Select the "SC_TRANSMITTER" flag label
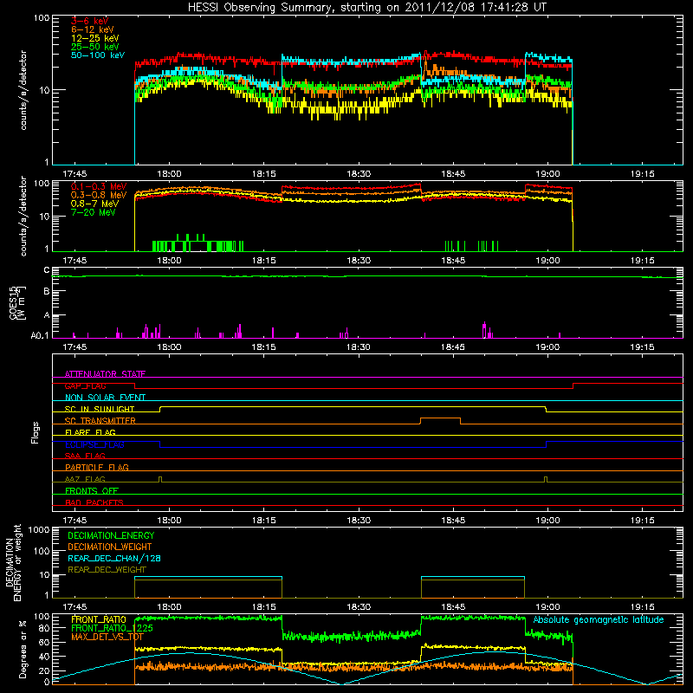 coord(100,420)
